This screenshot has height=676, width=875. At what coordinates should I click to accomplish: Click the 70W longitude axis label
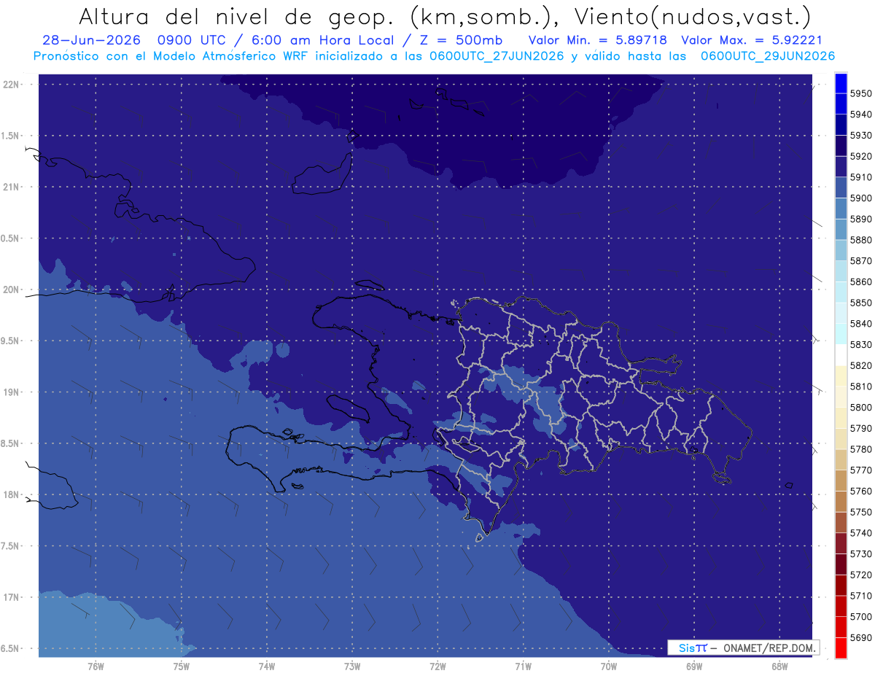[x=609, y=666]
